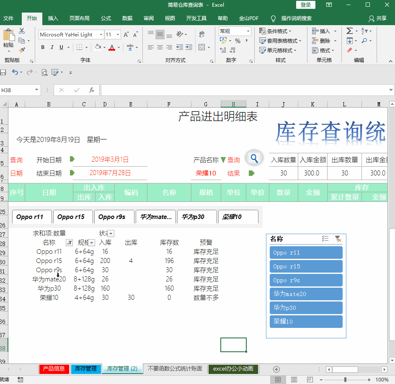395x384 pixels.
Task: Open 文件 menu
Action: pos(8,18)
